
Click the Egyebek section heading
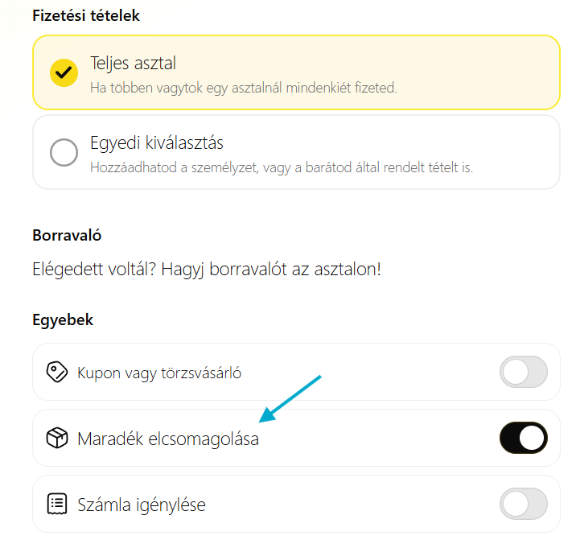pos(63,320)
